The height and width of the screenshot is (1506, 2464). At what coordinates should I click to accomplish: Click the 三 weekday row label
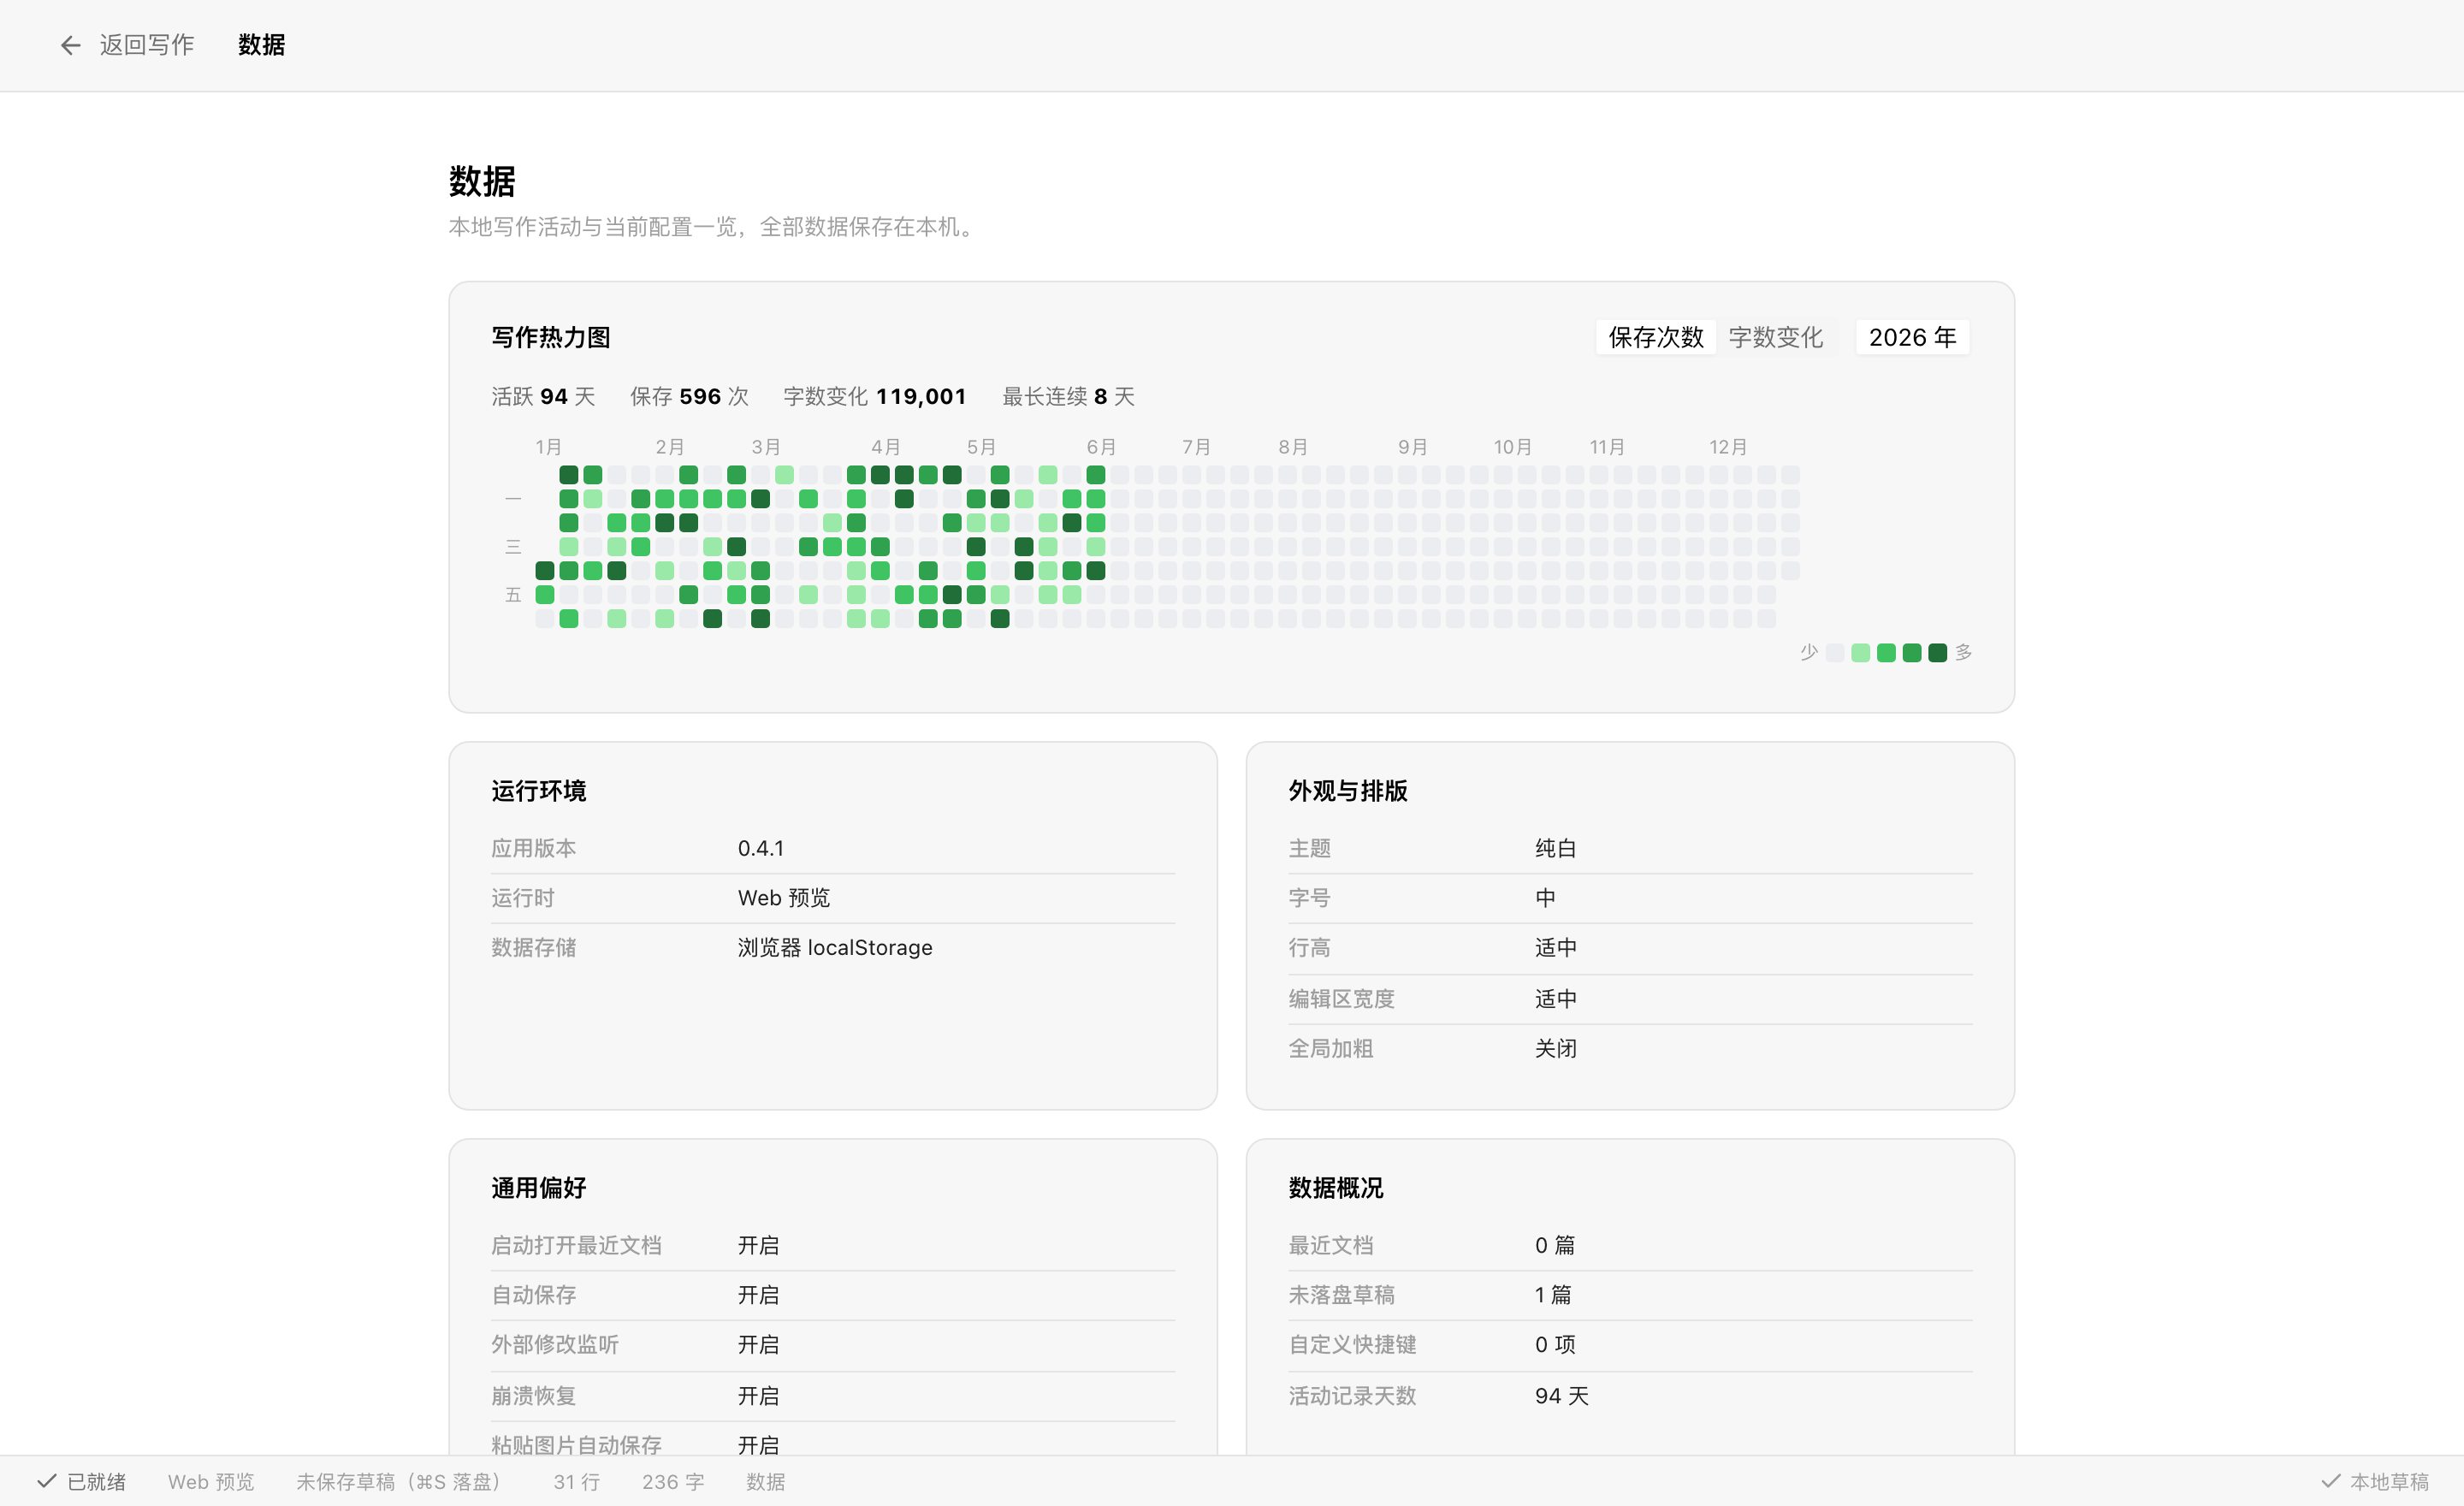[513, 547]
